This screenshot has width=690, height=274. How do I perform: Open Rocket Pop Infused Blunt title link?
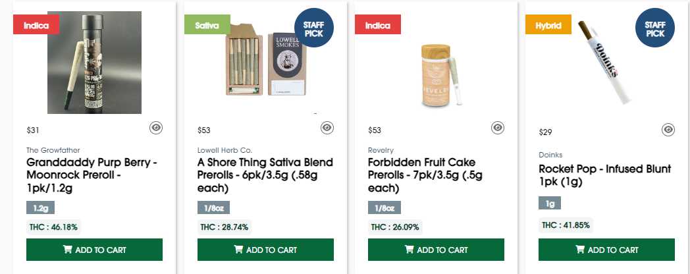point(604,175)
